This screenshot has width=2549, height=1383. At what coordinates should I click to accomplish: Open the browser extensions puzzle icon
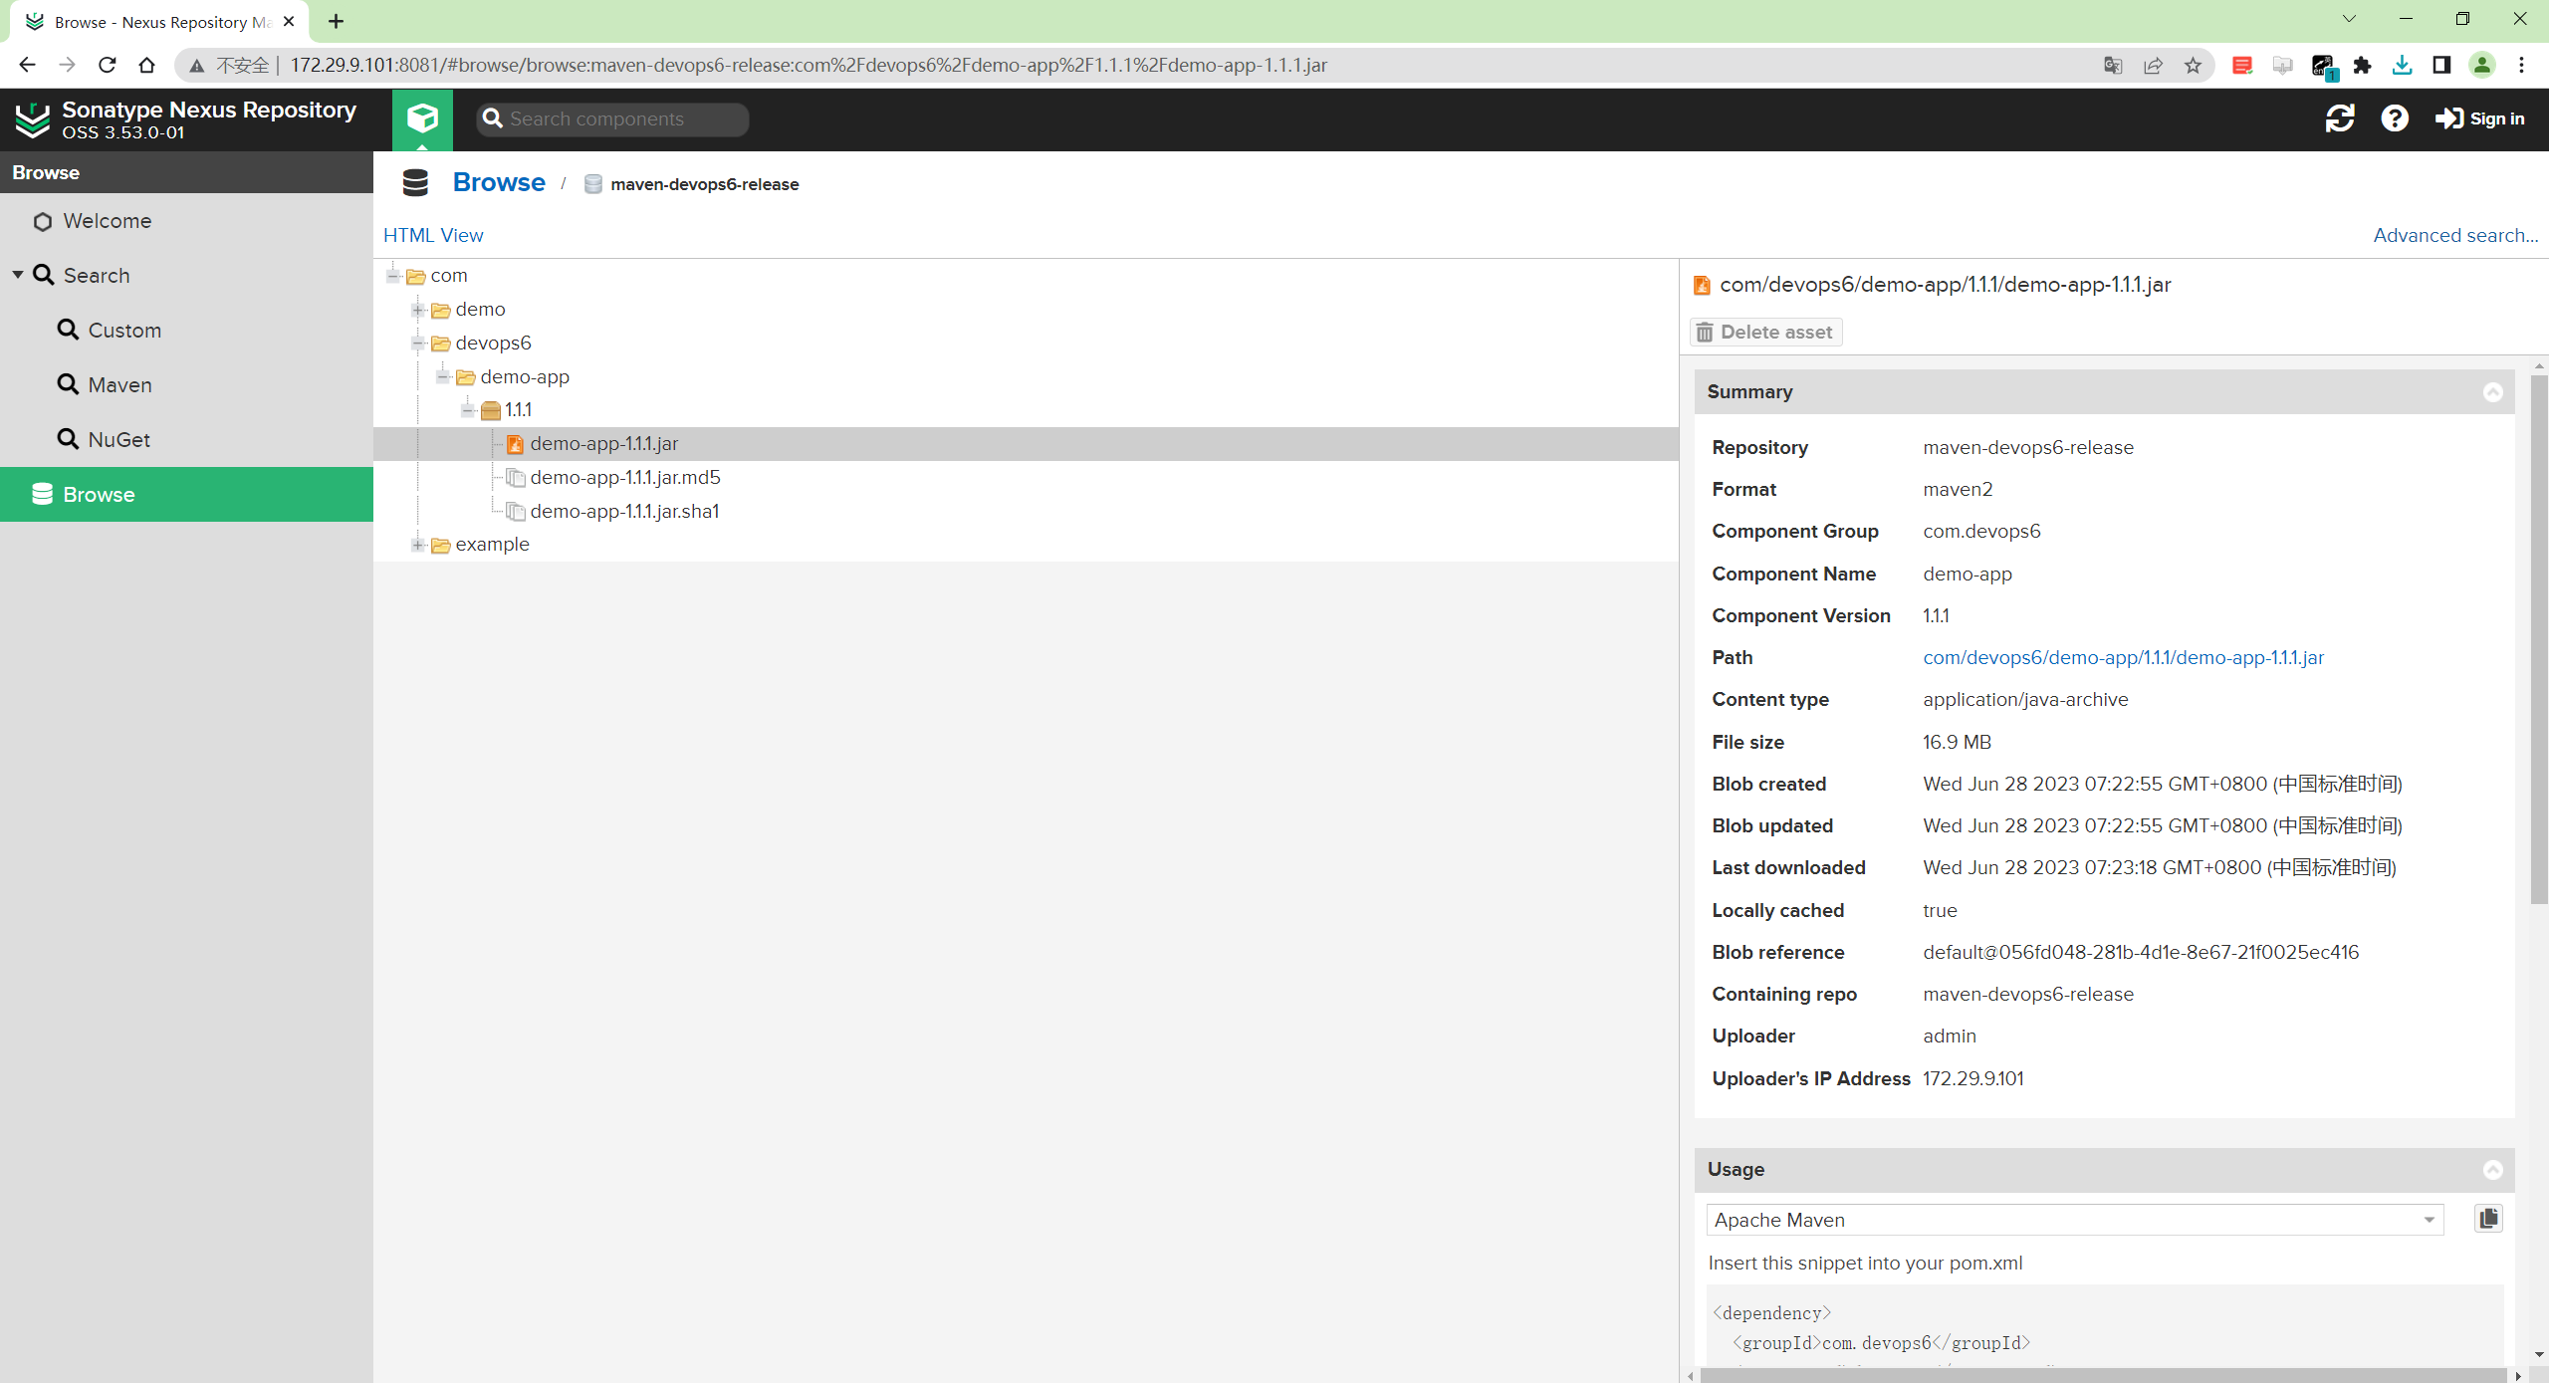[2362, 65]
